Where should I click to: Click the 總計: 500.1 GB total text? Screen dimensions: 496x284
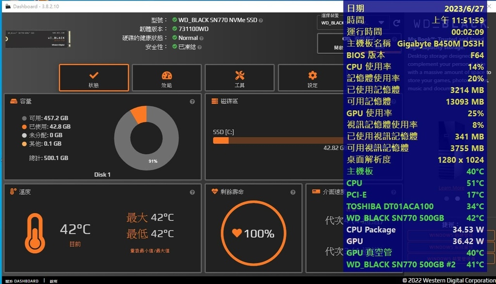point(48,158)
